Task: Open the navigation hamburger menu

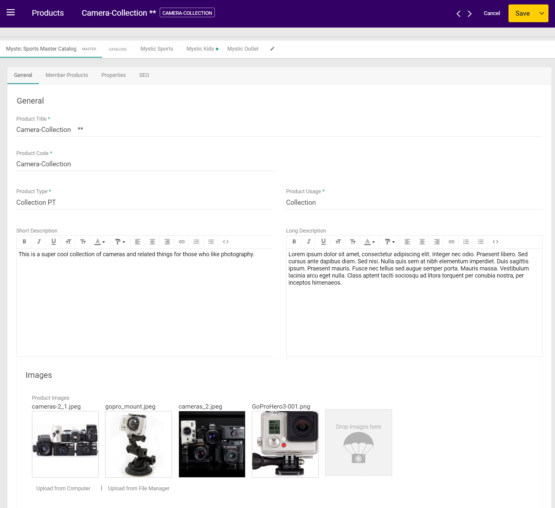Action: [x=11, y=12]
